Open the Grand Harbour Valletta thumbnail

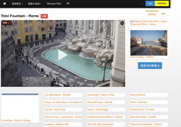click(149, 43)
